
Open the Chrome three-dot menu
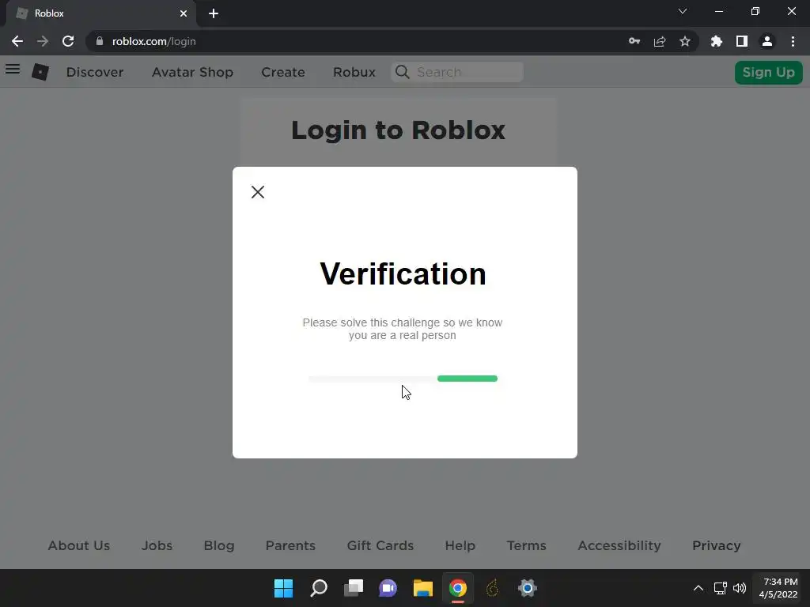coord(793,41)
